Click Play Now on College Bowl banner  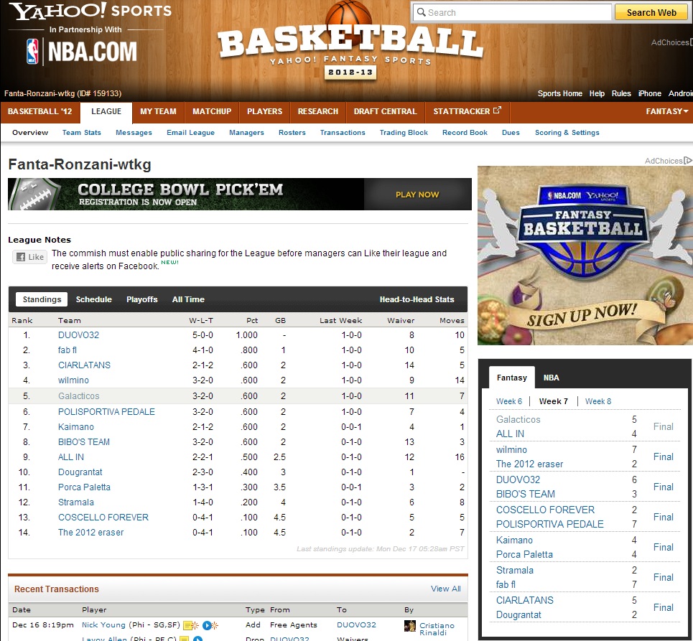[x=417, y=195]
